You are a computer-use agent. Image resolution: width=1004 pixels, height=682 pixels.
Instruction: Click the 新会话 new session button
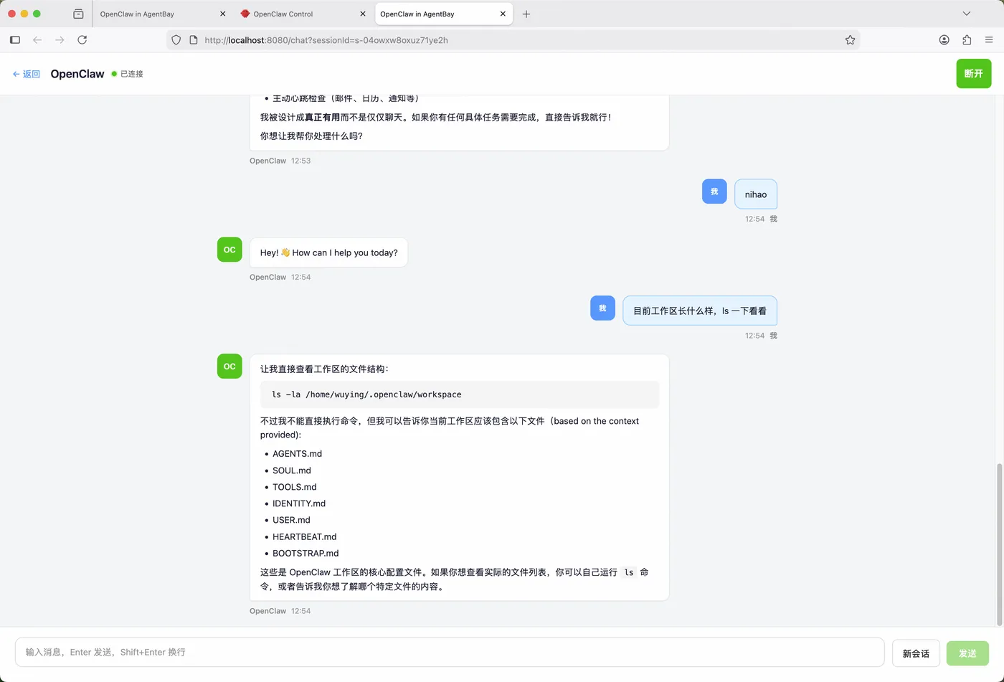(x=916, y=653)
